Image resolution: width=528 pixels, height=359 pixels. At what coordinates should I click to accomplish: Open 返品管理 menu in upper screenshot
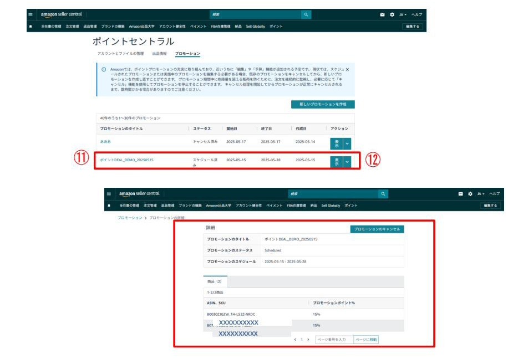click(90, 26)
